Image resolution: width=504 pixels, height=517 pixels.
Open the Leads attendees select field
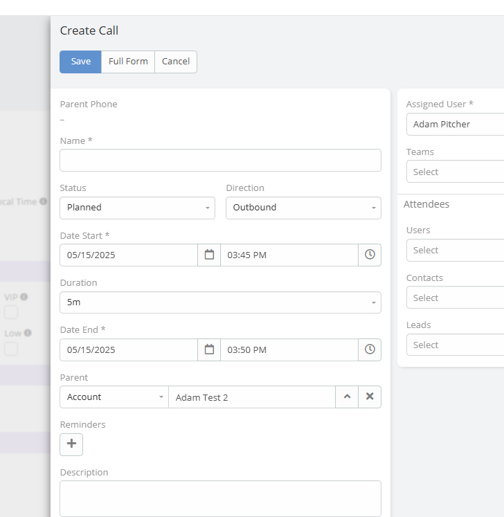455,345
